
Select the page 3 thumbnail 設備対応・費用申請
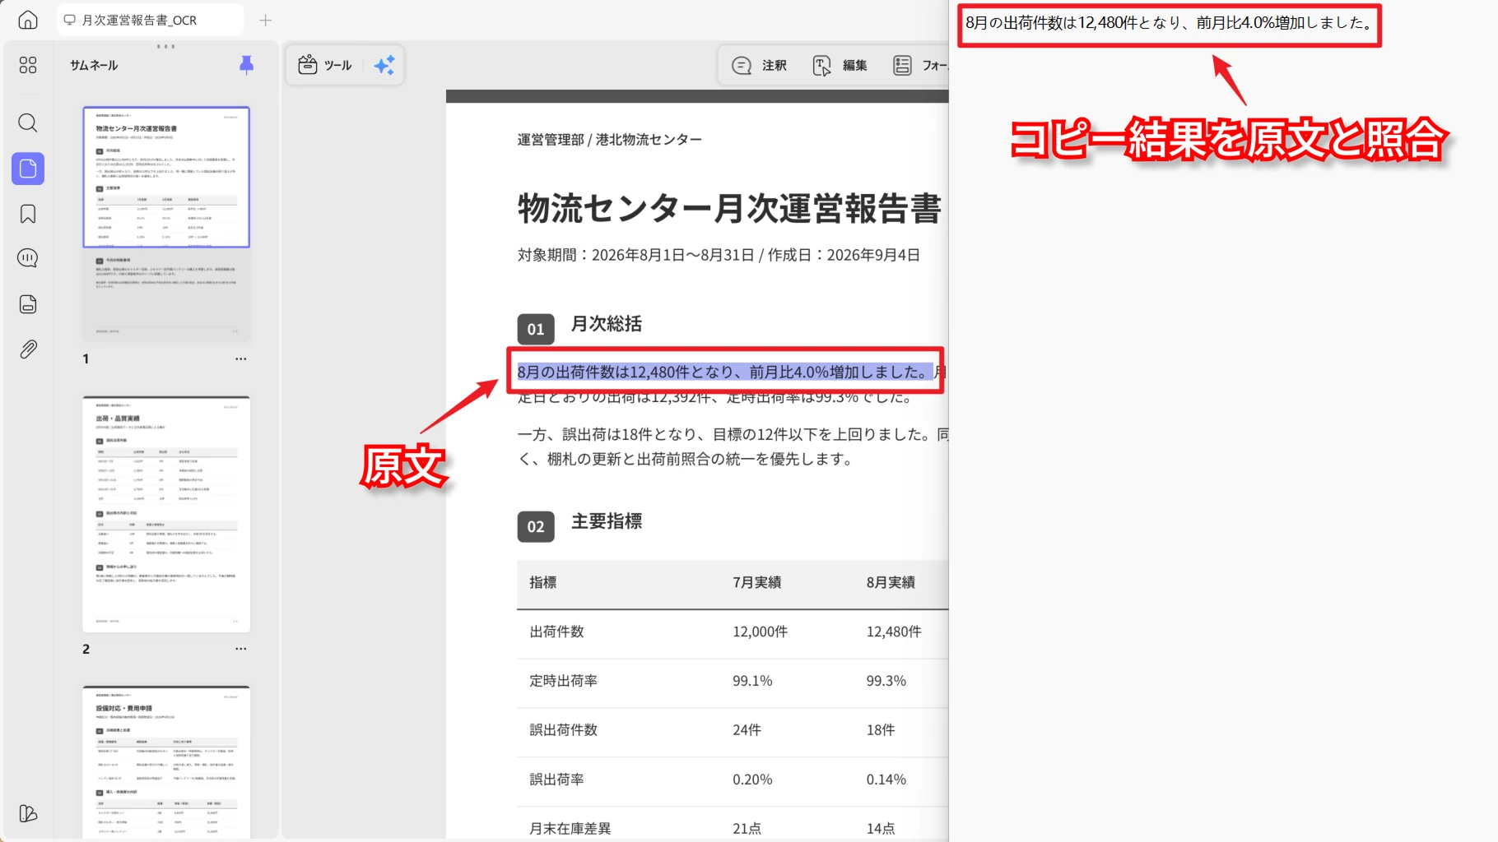pyautogui.click(x=166, y=762)
